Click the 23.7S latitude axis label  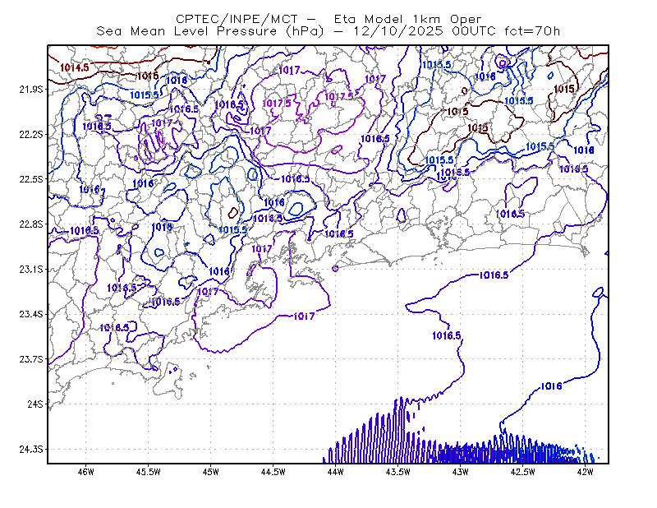click(x=31, y=359)
